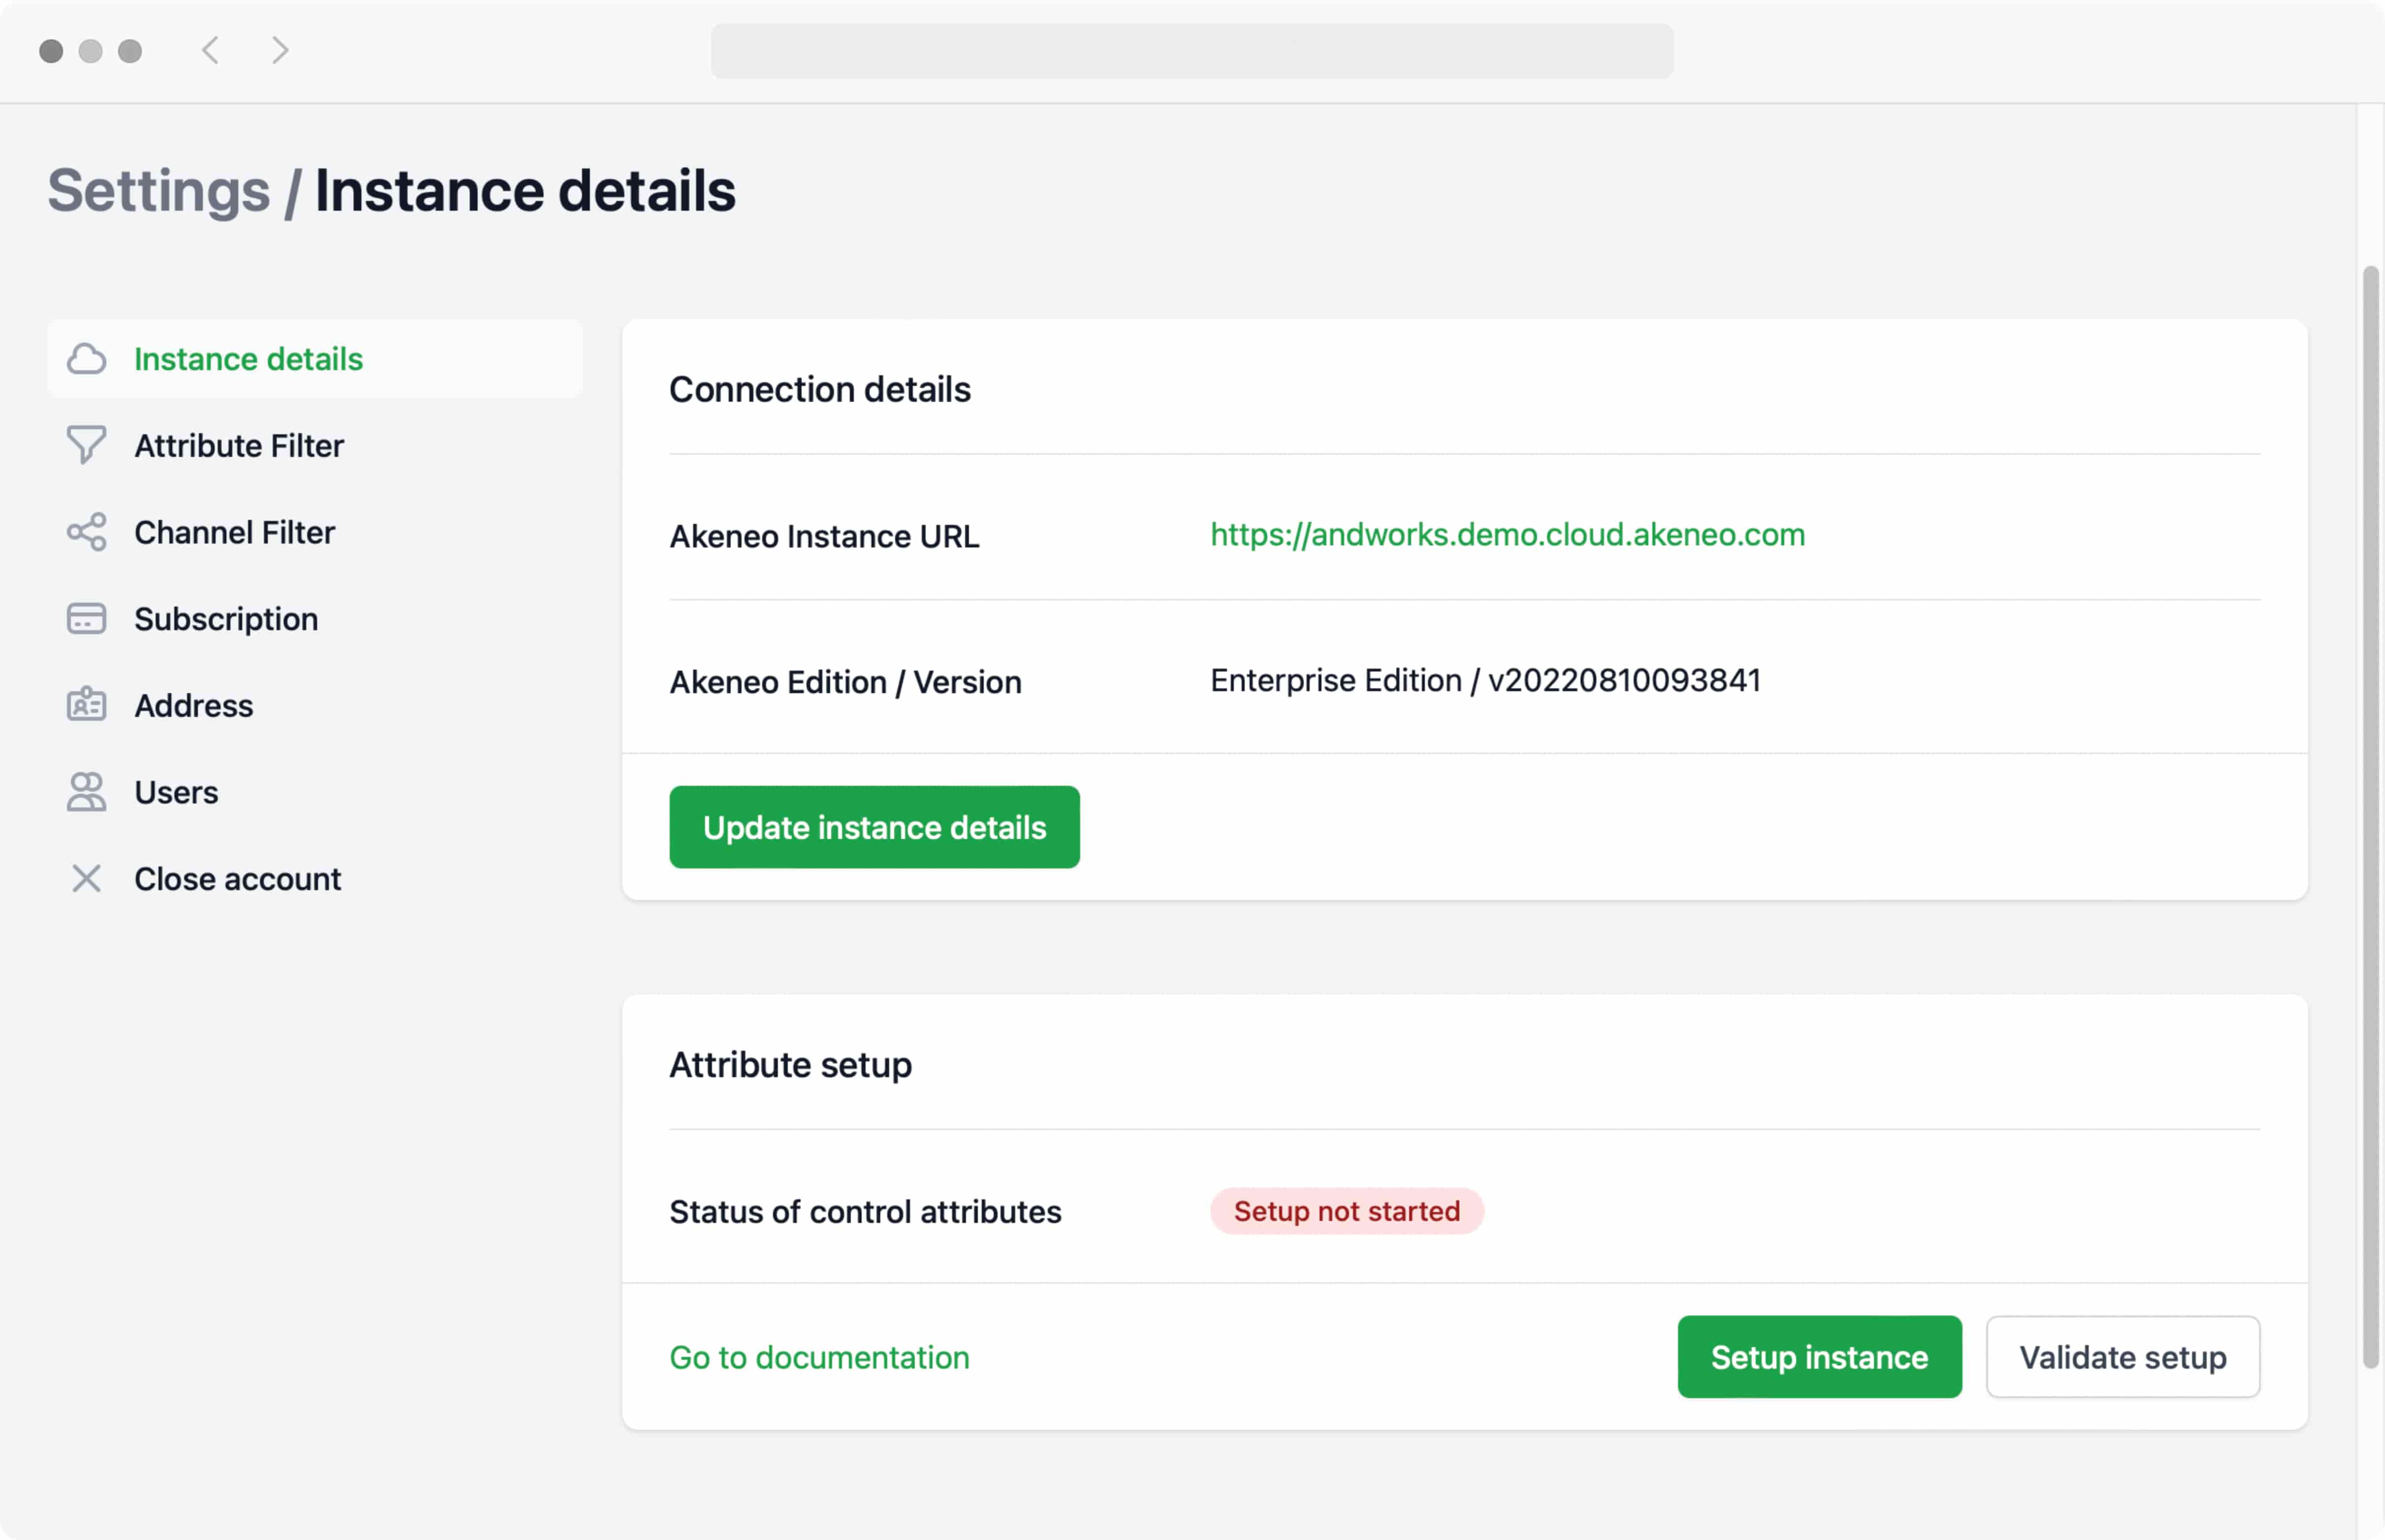Click the Update instance details button
The height and width of the screenshot is (1540, 2385).
point(873,827)
